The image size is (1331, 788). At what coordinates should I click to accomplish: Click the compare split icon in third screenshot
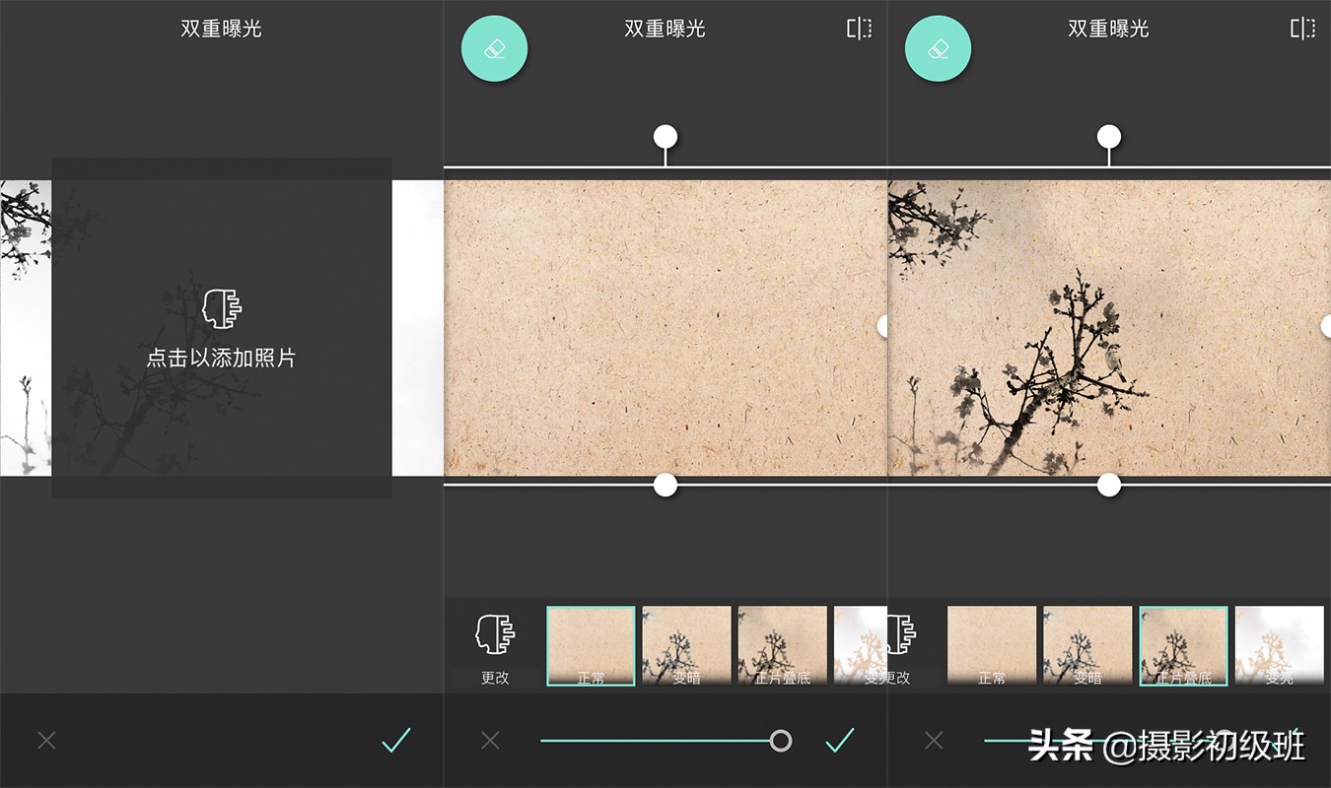click(1303, 29)
